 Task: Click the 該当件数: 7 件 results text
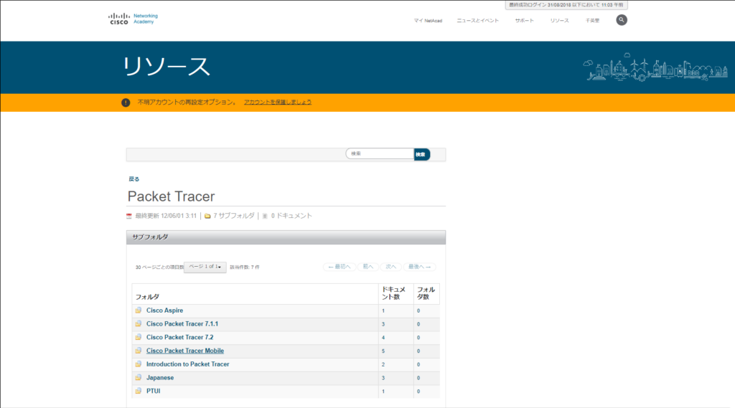pyautogui.click(x=244, y=267)
